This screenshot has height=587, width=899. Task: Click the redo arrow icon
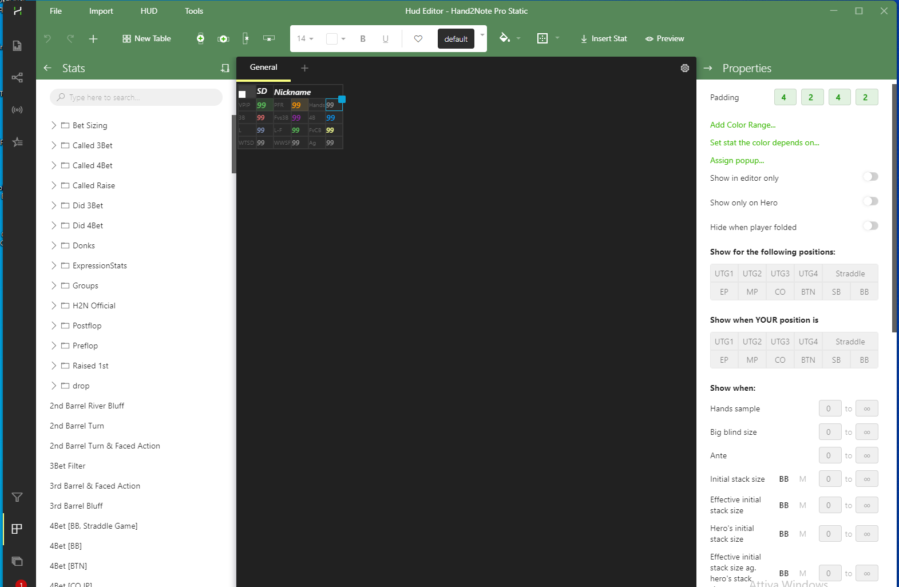[x=70, y=38]
